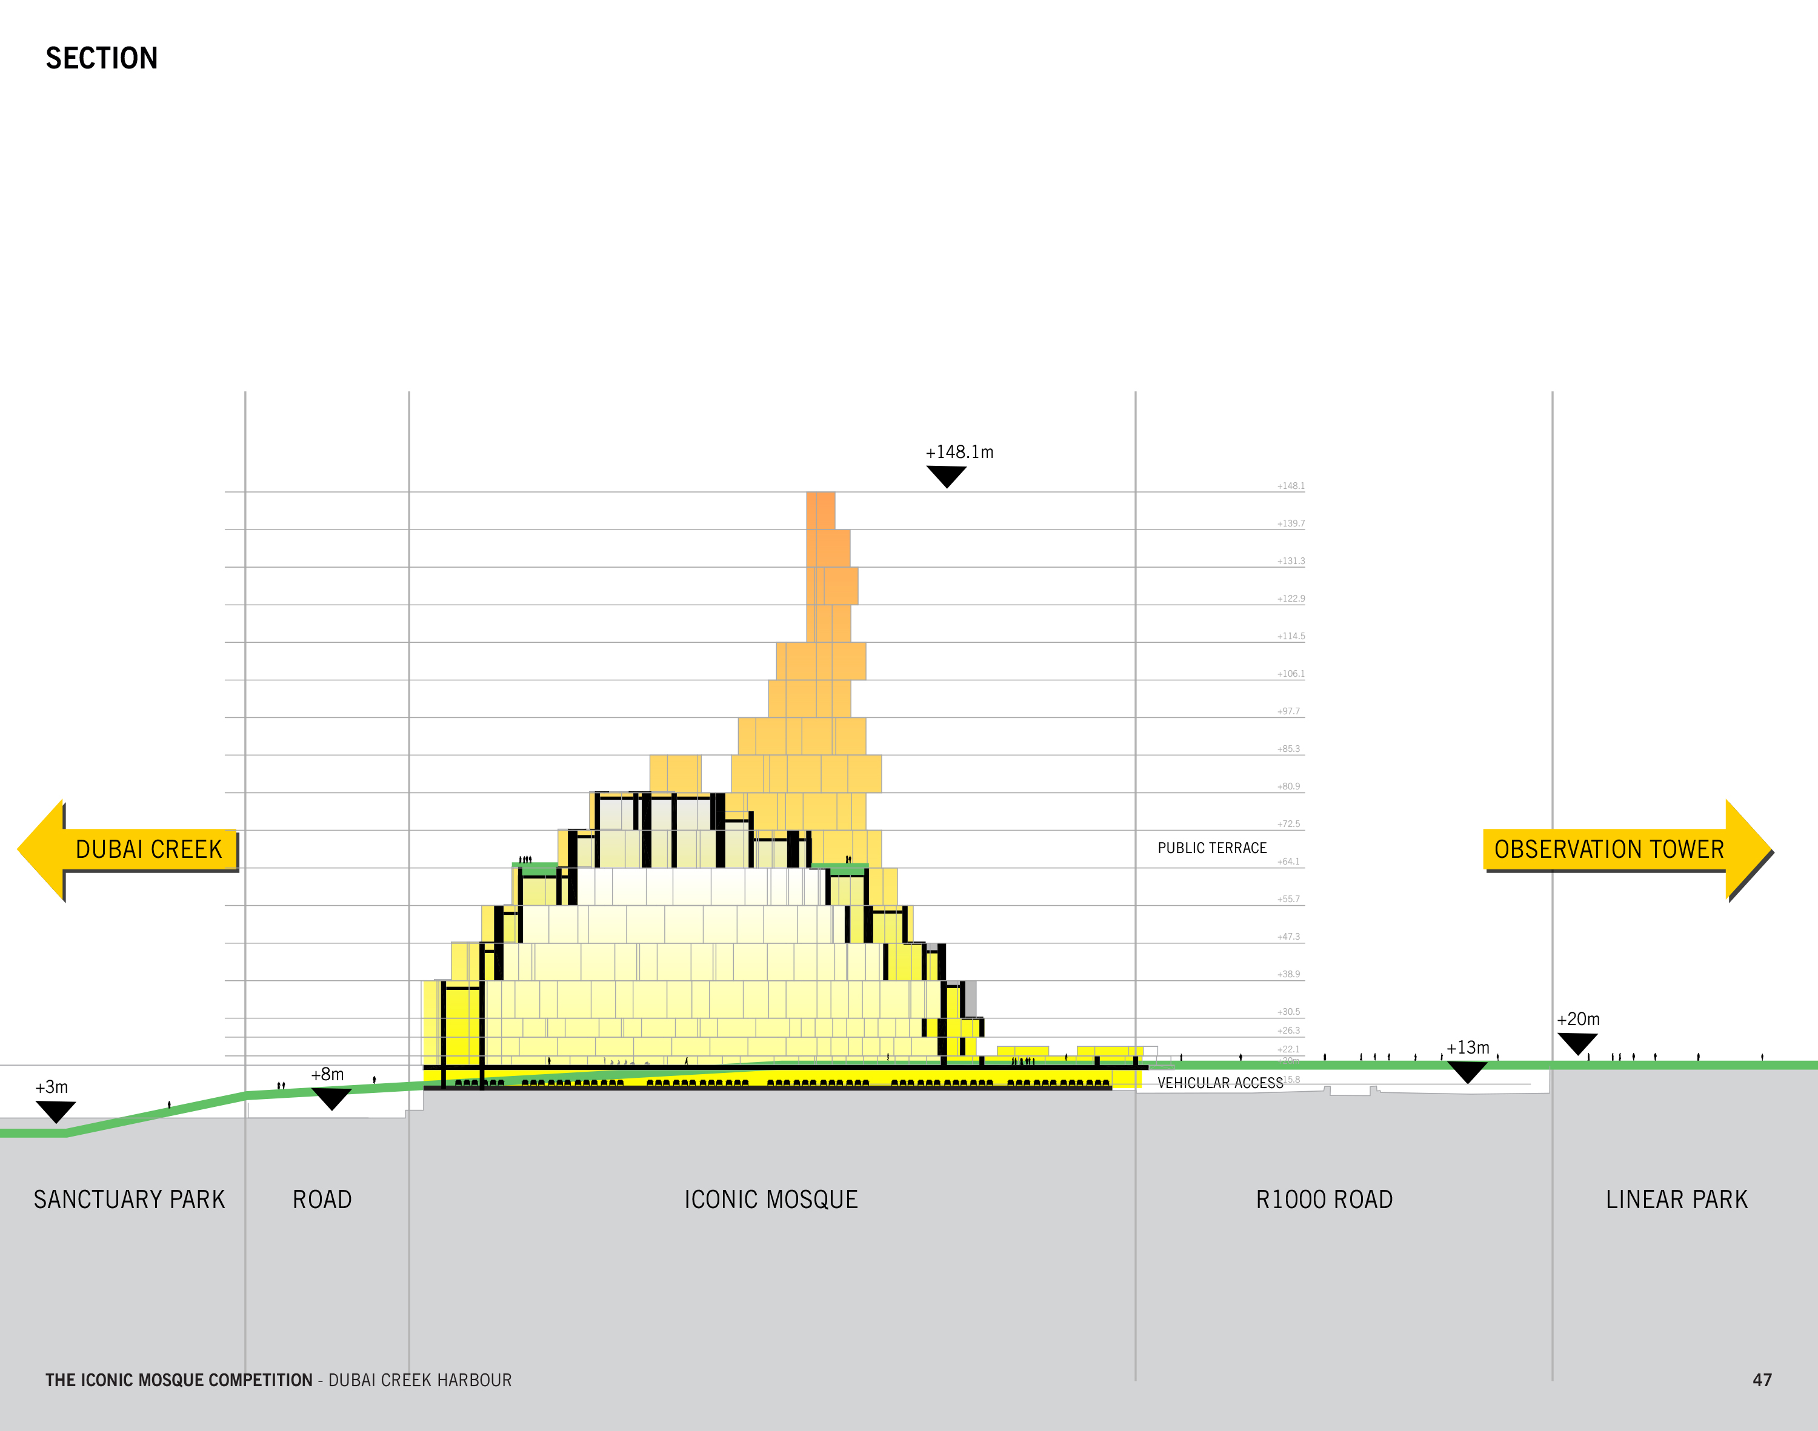Select the +3m elevation text
This screenshot has width=1818, height=1431.
51,1087
